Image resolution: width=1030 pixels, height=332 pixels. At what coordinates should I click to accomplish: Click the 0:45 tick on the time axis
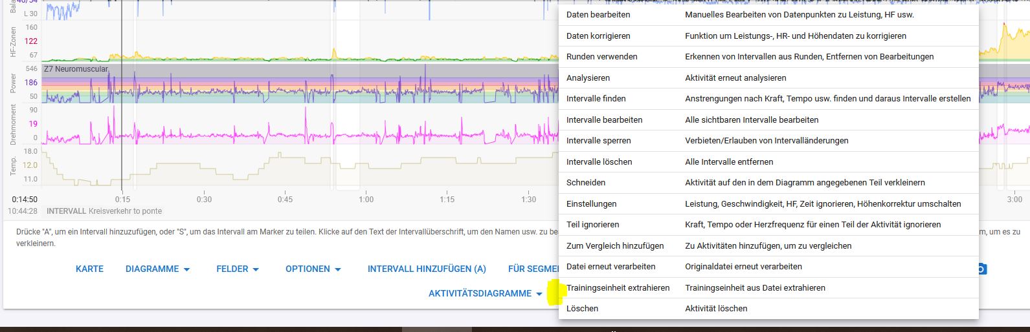[x=285, y=200]
